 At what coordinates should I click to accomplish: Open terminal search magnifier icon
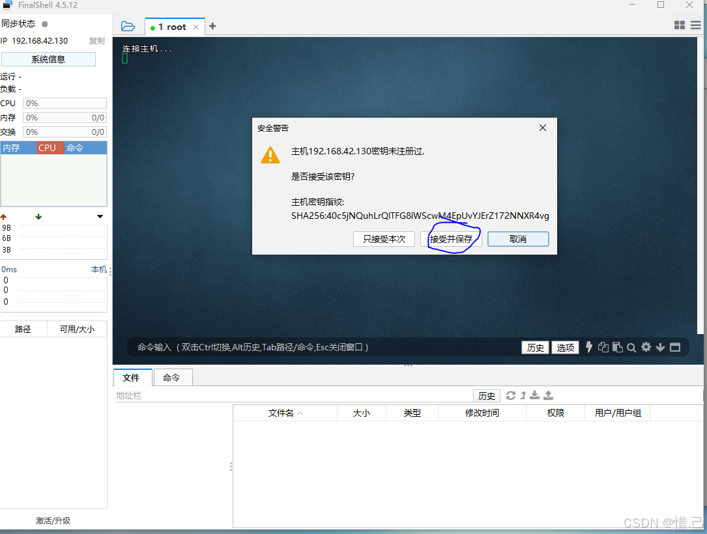[631, 348]
